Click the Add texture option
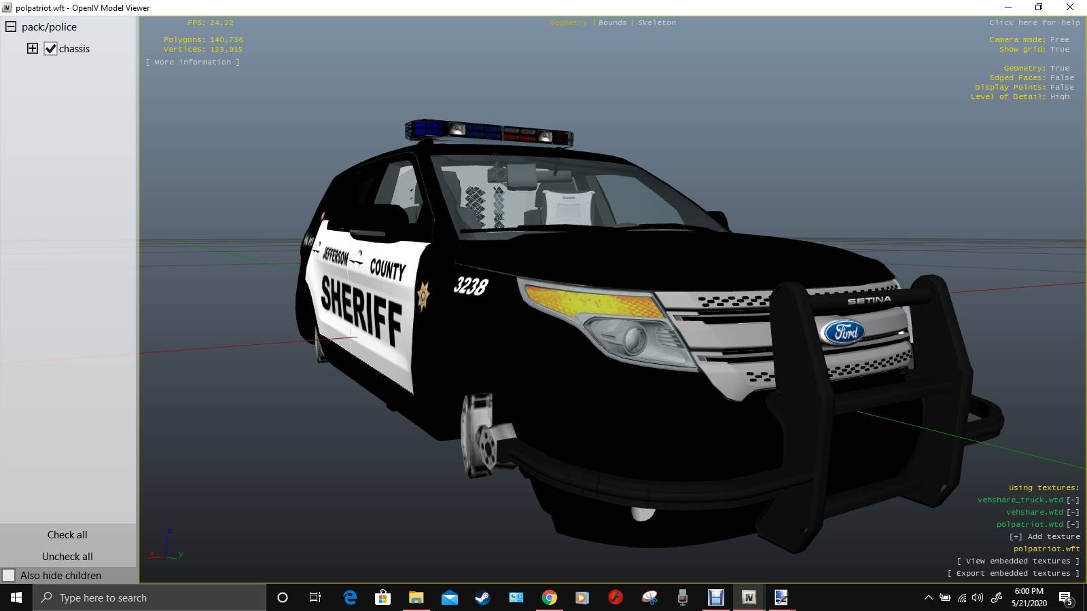Image resolution: width=1087 pixels, height=611 pixels. click(1044, 536)
